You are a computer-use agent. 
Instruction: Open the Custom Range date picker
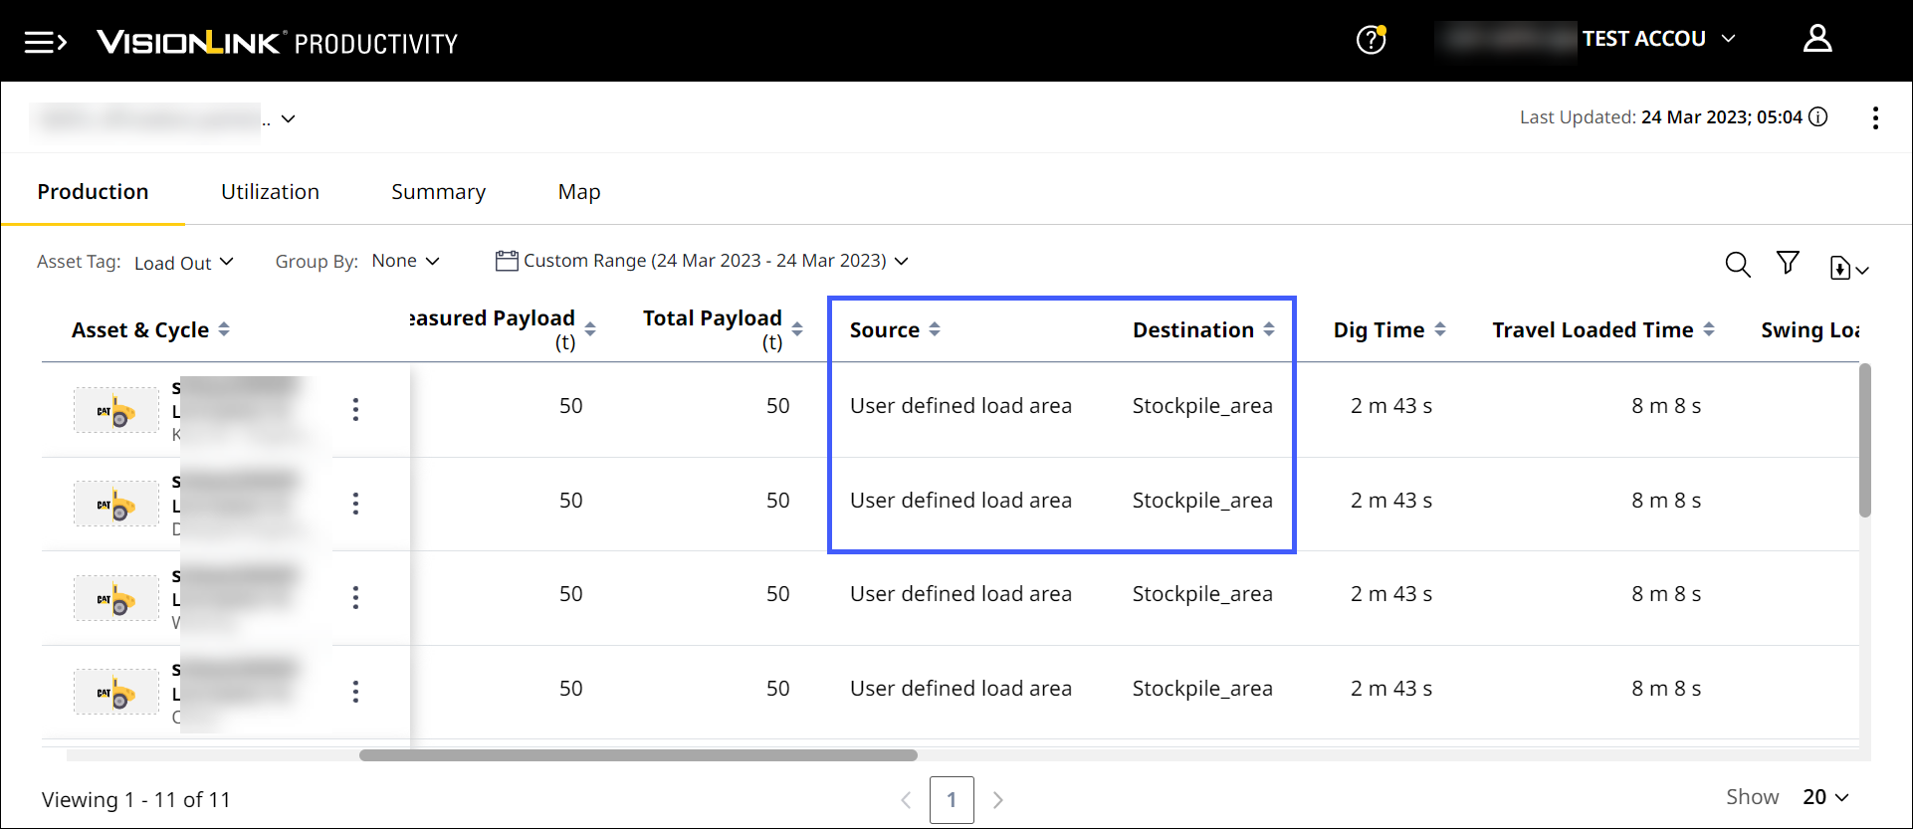[x=703, y=261]
